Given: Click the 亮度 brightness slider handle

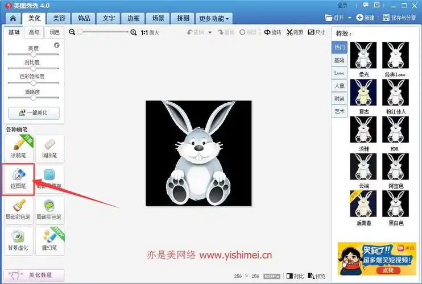Looking at the screenshot, I should pyautogui.click(x=33, y=55).
